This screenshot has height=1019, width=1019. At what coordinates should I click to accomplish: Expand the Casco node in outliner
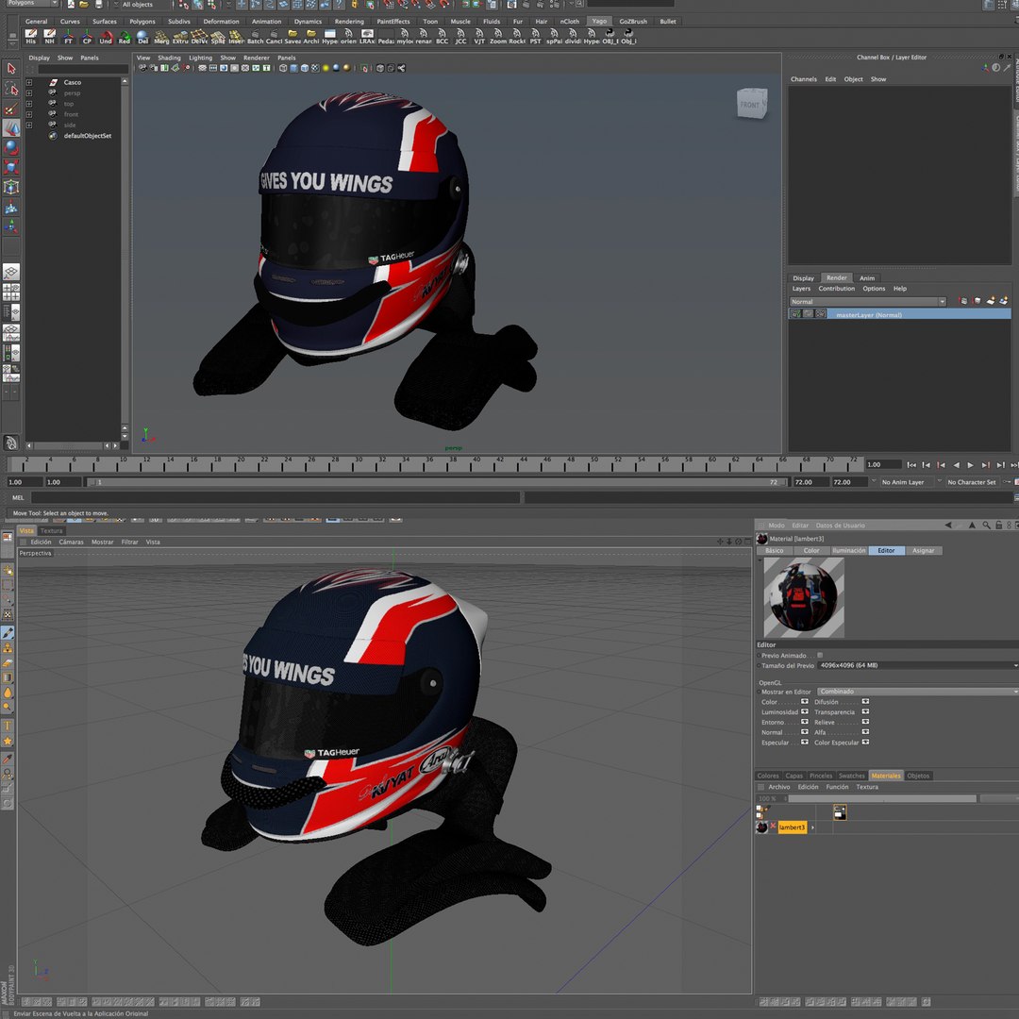point(29,82)
